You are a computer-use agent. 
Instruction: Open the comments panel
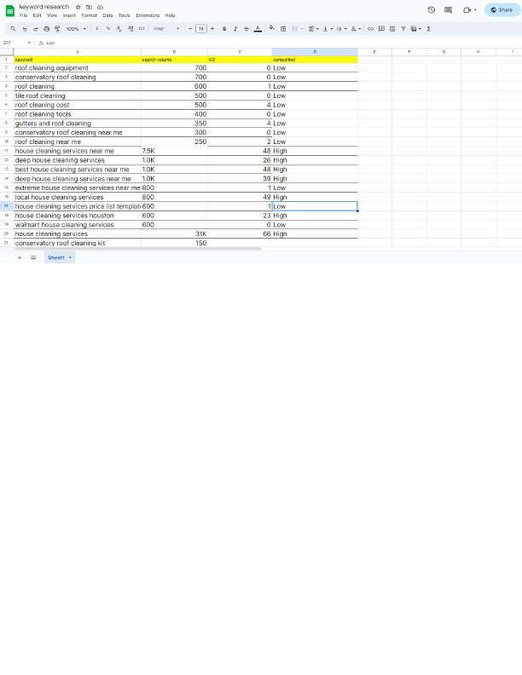coord(448,10)
